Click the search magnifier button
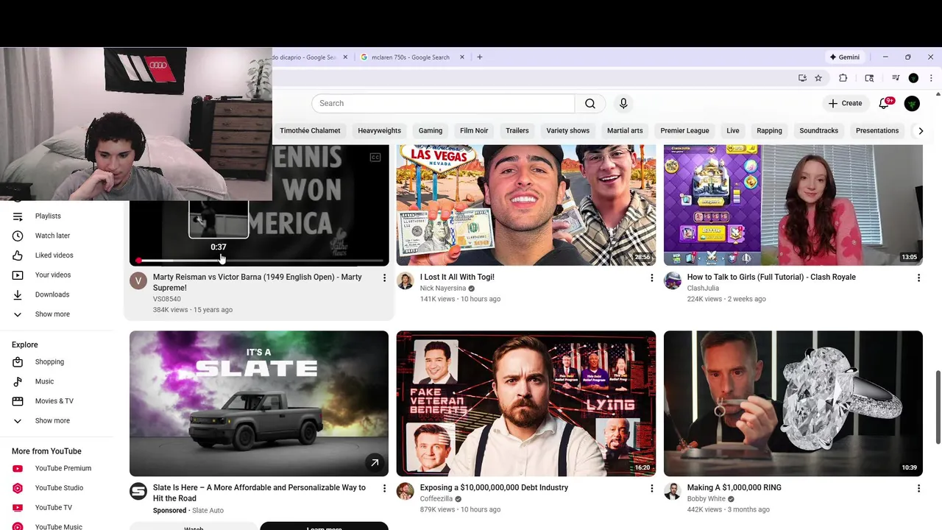The image size is (942, 530). [590, 104]
